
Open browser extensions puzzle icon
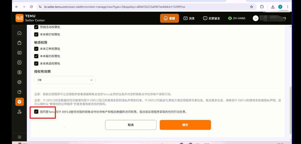262,7
